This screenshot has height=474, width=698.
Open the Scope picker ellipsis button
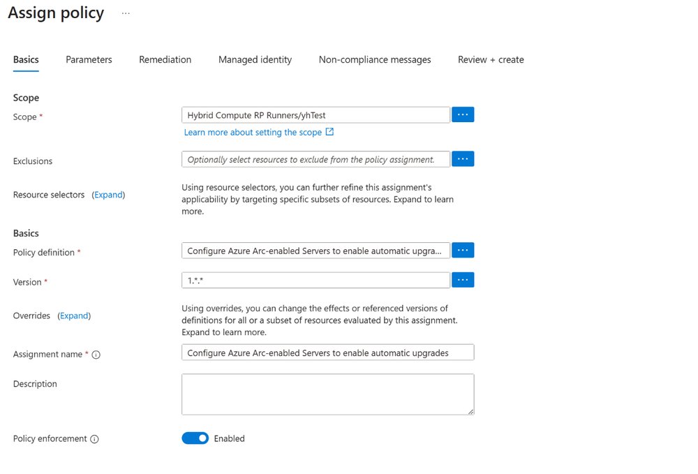[x=463, y=114]
